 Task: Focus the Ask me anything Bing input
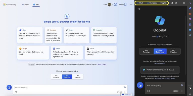tap(69, 87)
